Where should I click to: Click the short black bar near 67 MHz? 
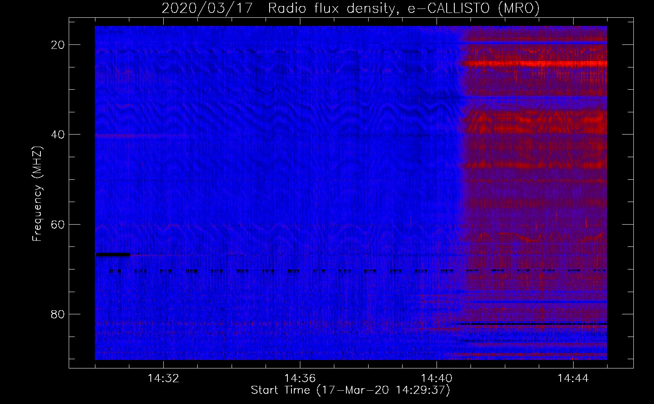coord(113,255)
